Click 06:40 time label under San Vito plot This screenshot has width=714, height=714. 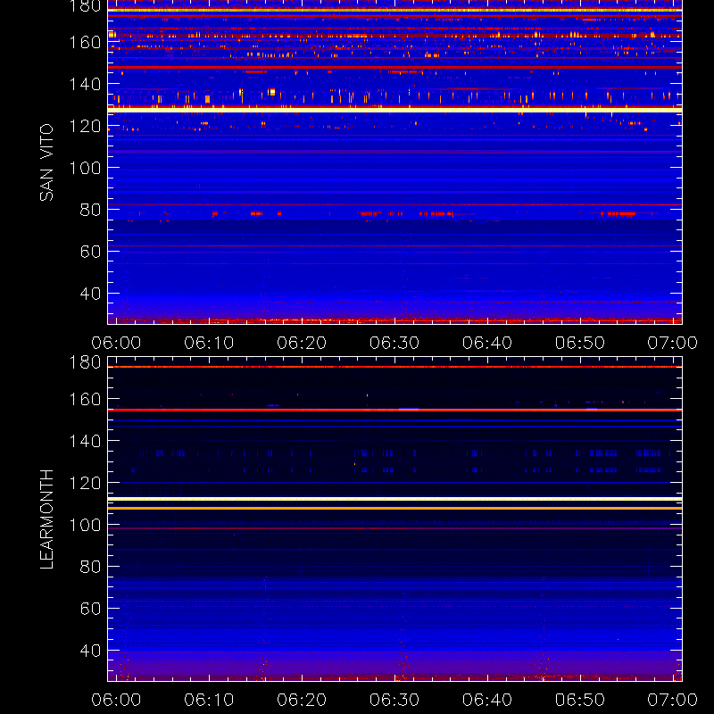point(487,343)
